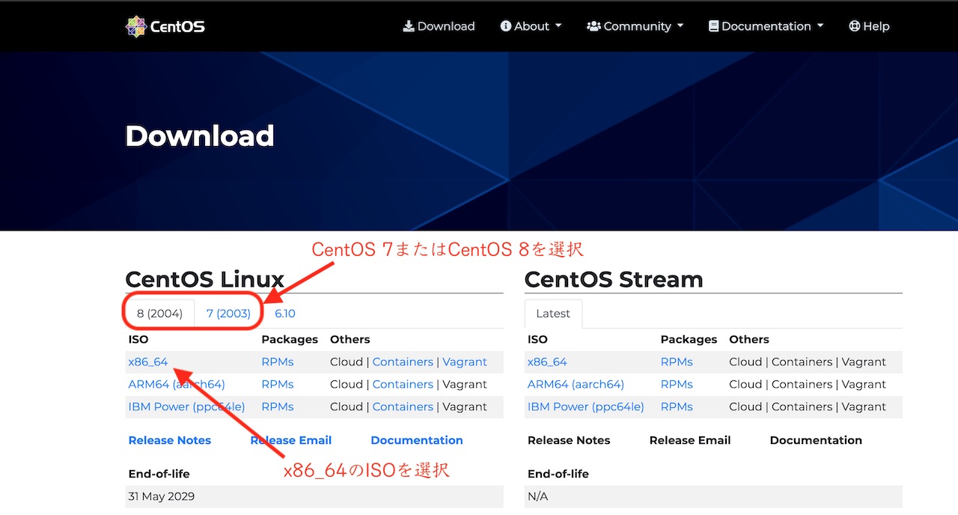The image size is (958, 515).
Task: Open RPMs link in CentOS Linux x86_64 row
Action: tap(278, 362)
